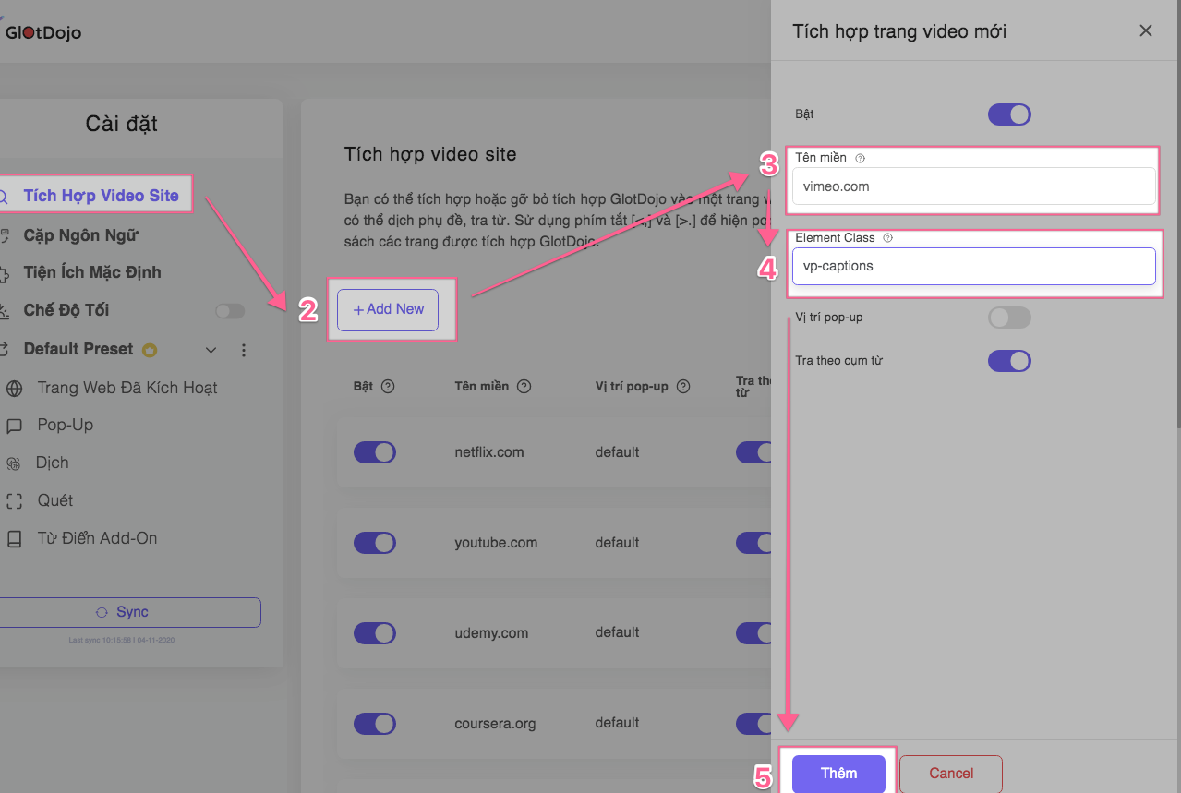The width and height of the screenshot is (1181, 793).
Task: Click the Quét scan frame icon
Action: [14, 502]
